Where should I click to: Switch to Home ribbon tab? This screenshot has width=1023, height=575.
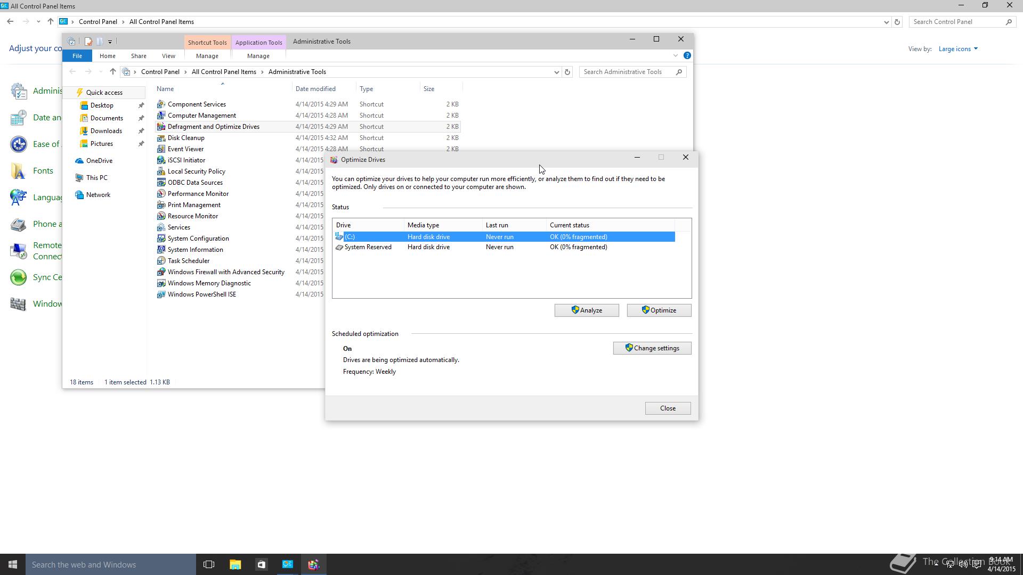107,56
